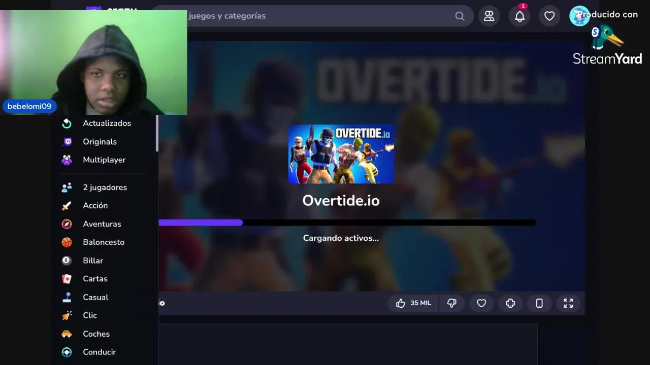Click the Casual joystick icon

point(67,298)
